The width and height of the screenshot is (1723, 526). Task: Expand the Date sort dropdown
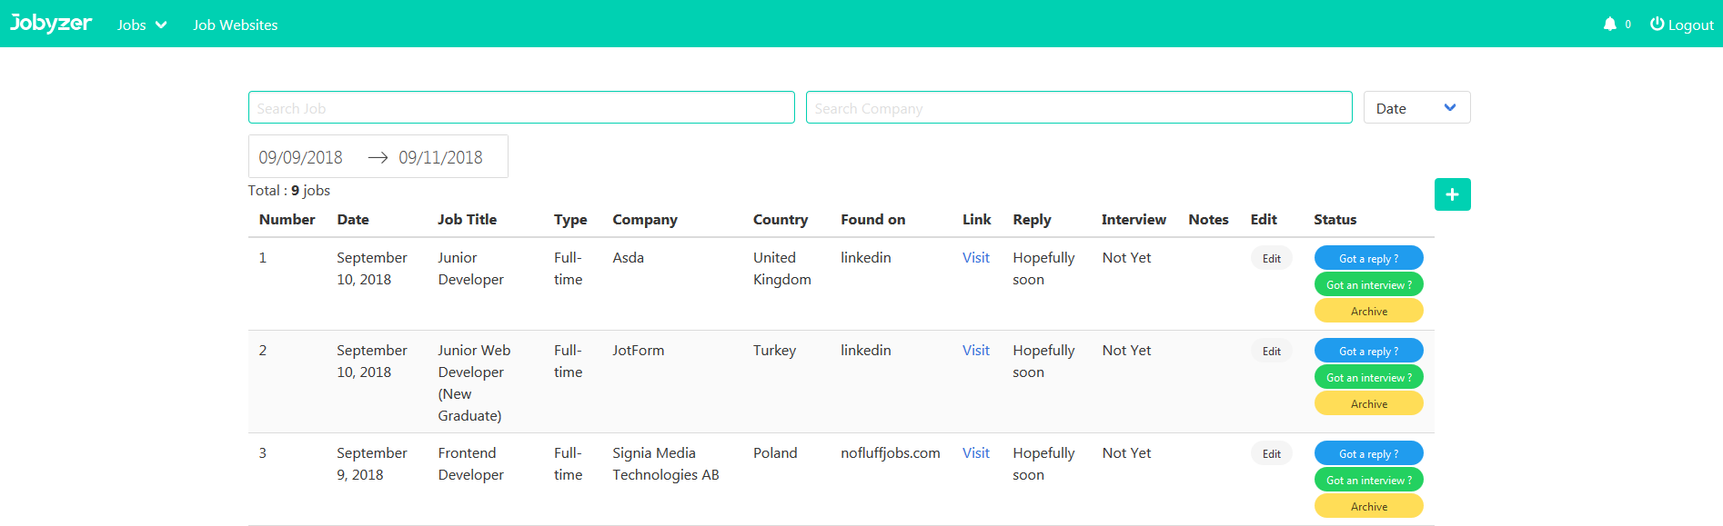(1416, 108)
